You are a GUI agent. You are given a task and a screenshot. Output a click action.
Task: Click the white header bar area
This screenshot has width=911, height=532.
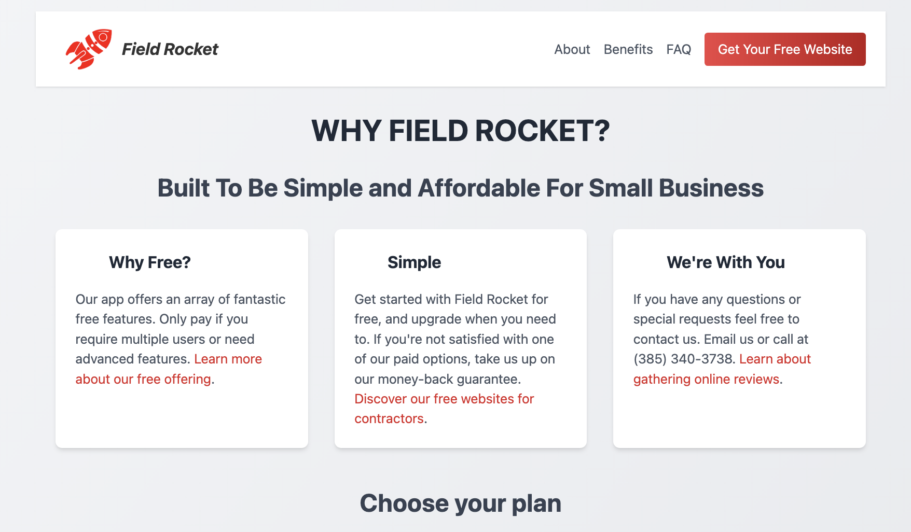363,49
